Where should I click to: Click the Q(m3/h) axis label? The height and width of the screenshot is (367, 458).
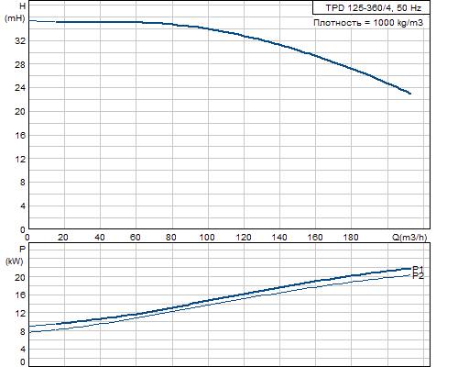pos(409,237)
